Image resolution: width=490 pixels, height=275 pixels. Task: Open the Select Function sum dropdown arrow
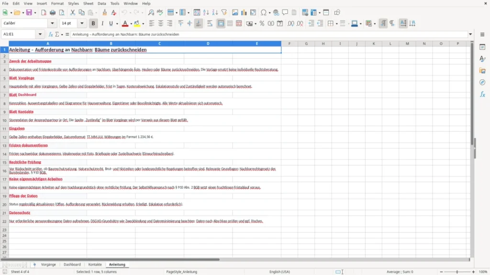tap(62, 34)
